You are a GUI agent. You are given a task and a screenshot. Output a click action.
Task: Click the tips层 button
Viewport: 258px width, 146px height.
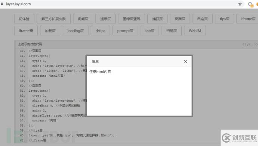click(224, 19)
